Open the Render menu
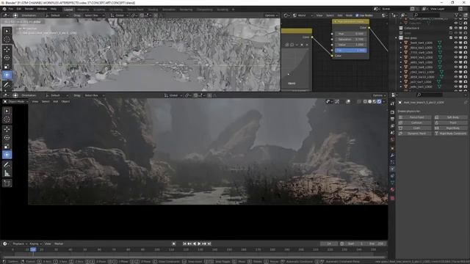This screenshot has width=470, height=264. click(x=29, y=9)
